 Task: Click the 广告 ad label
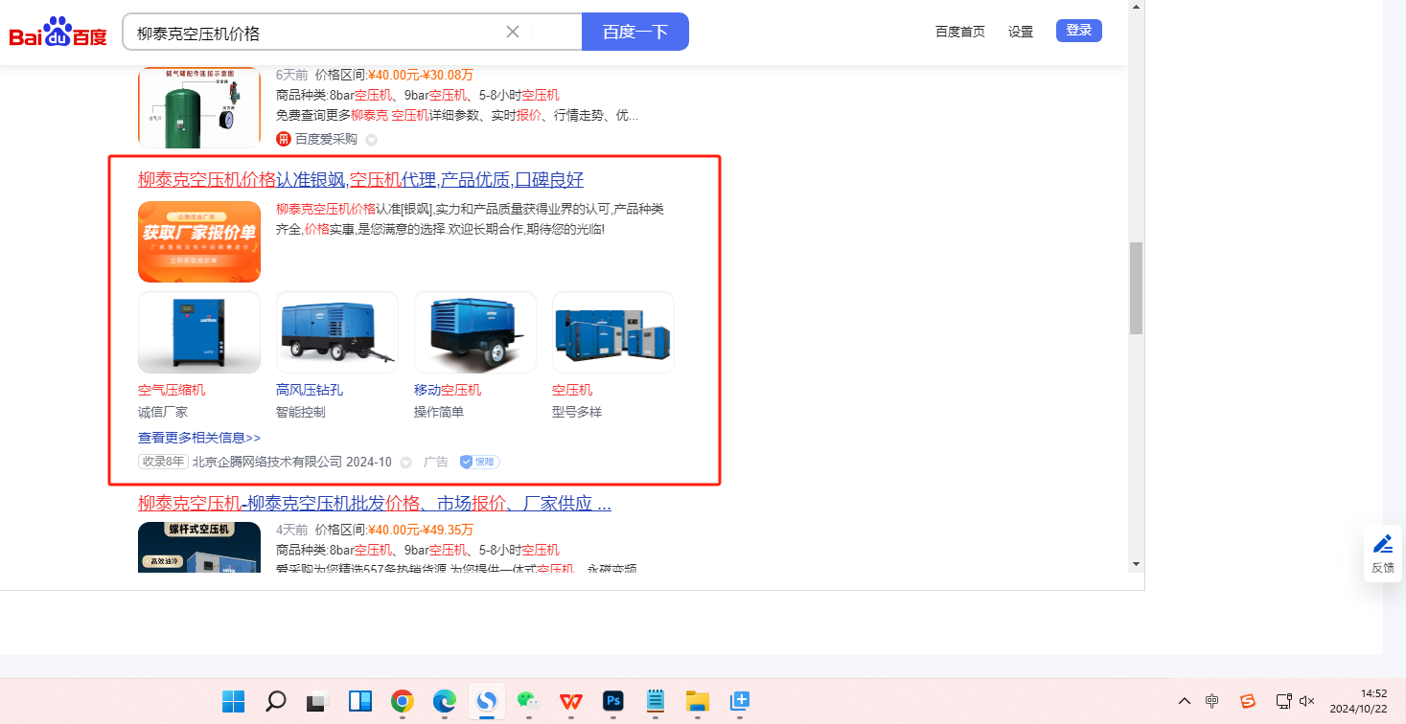click(x=436, y=462)
